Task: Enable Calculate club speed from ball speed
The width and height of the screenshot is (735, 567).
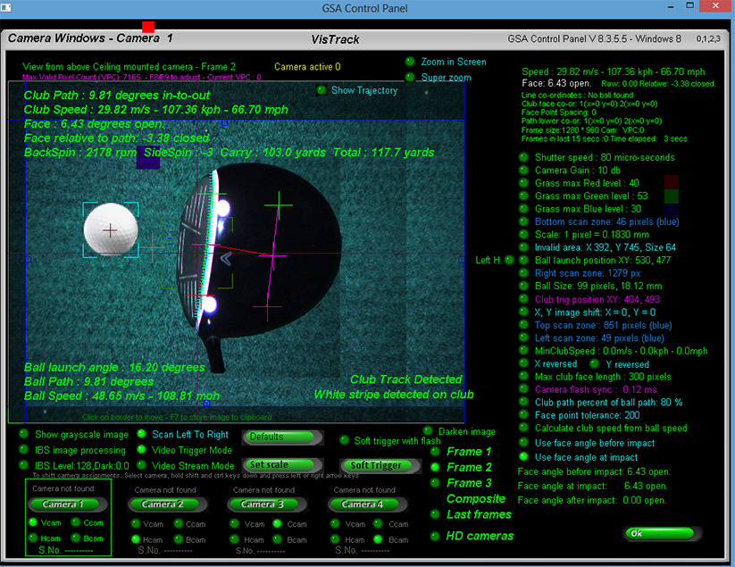Action: (523, 428)
